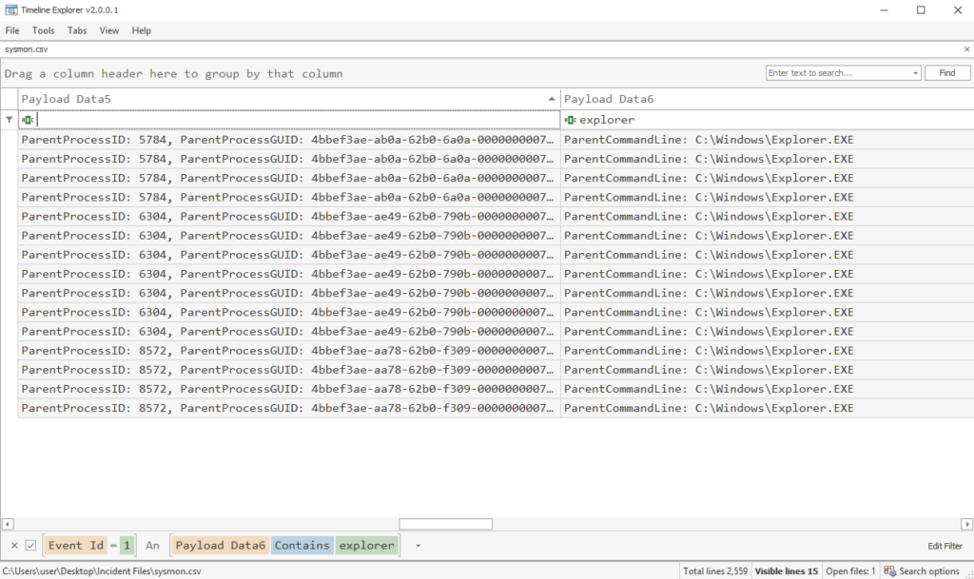Image resolution: width=974 pixels, height=579 pixels.
Task: Click the Payload Data6 filter field token
Action: [x=220, y=546]
